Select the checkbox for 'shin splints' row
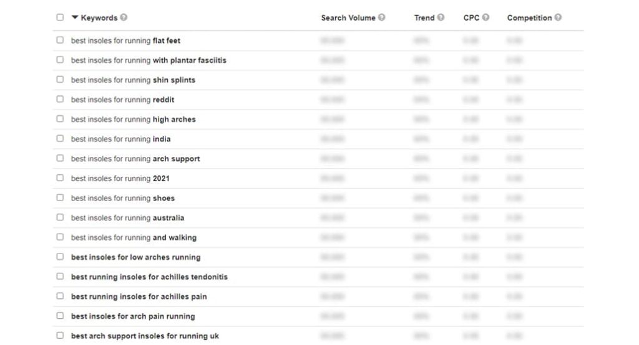639x345 pixels. (60, 79)
